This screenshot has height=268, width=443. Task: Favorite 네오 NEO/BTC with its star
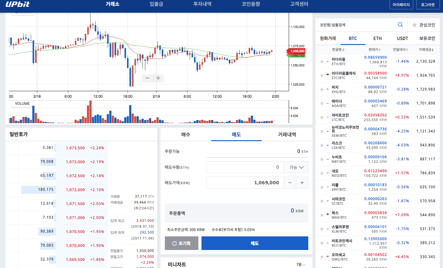point(322,173)
